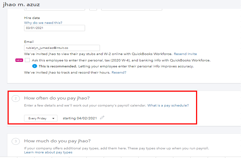Screen dimensions: 241x158
Task: Click the pink NEW badge
Action: (x=19, y=60)
